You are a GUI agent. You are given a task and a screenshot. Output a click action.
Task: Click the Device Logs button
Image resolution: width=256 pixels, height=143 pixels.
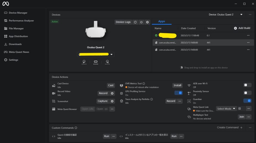click(123, 22)
